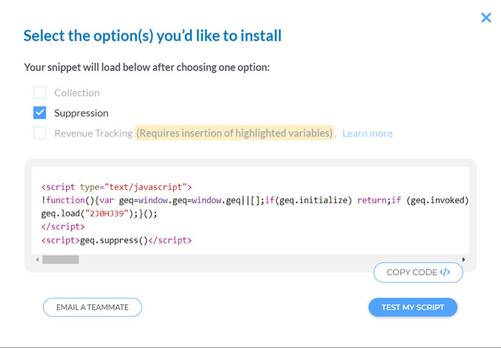Click the Test My Script button
The width and height of the screenshot is (501, 348).
(x=413, y=307)
